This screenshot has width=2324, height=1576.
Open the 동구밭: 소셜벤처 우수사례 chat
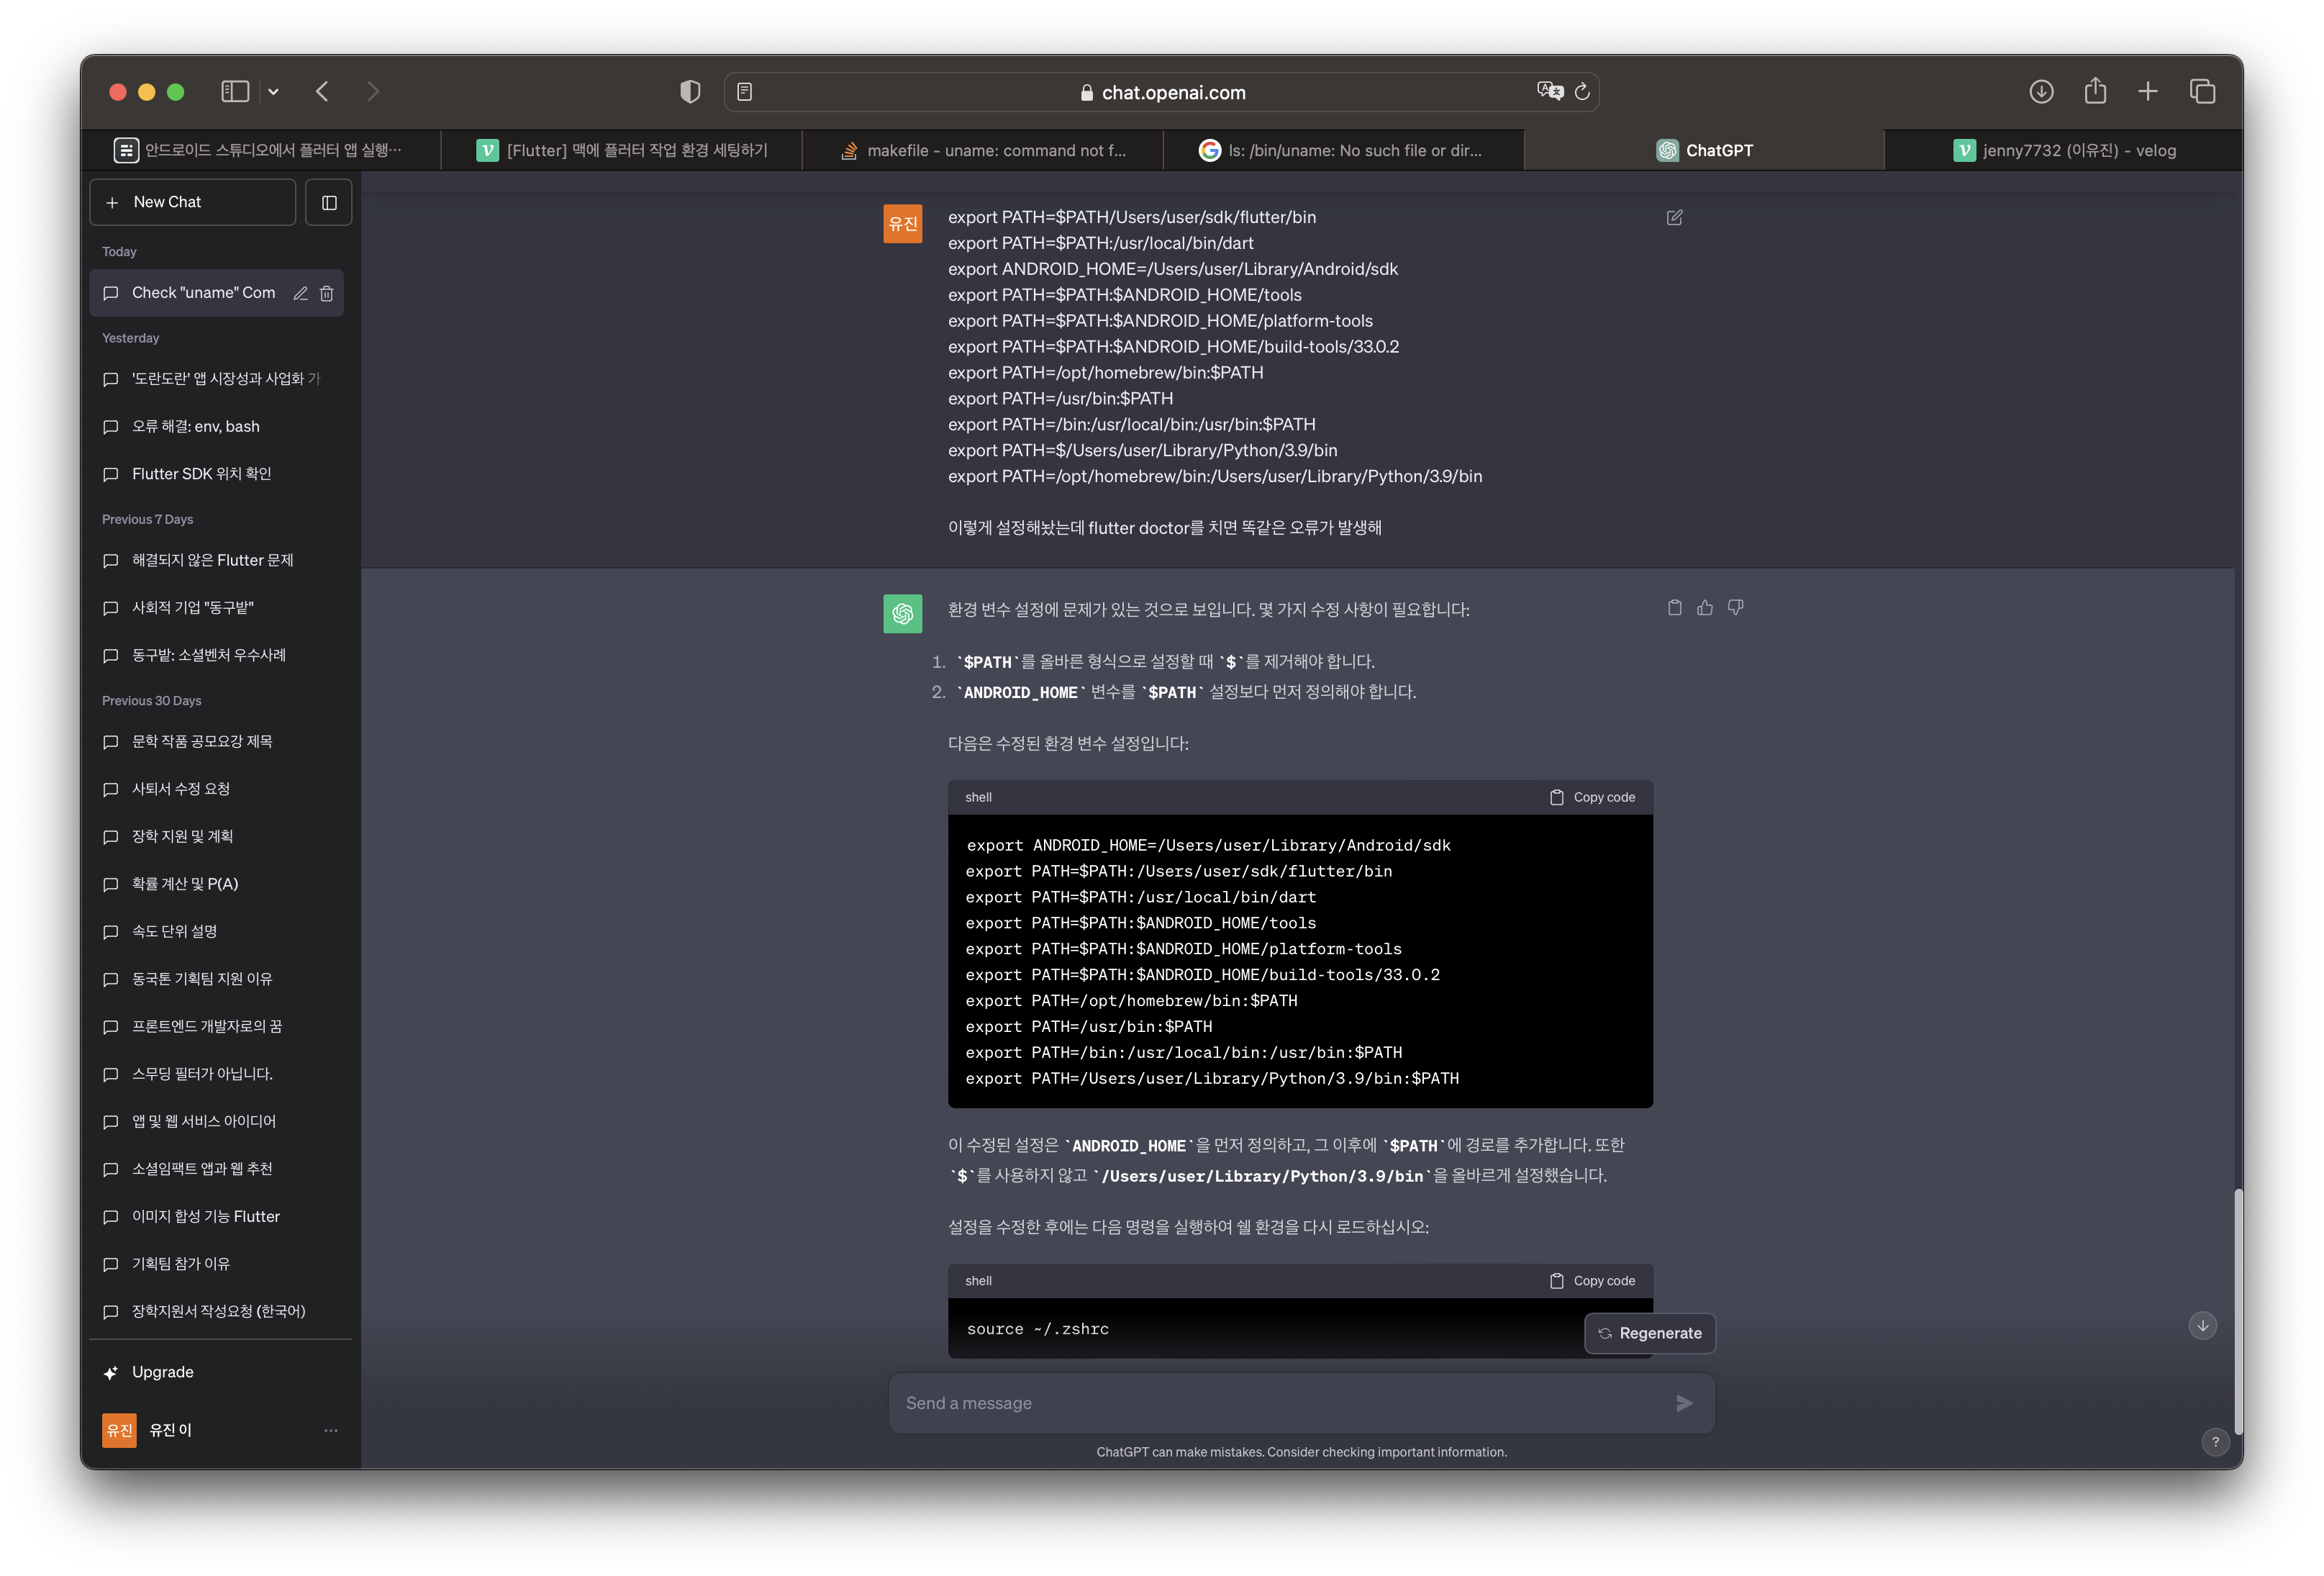click(x=217, y=655)
